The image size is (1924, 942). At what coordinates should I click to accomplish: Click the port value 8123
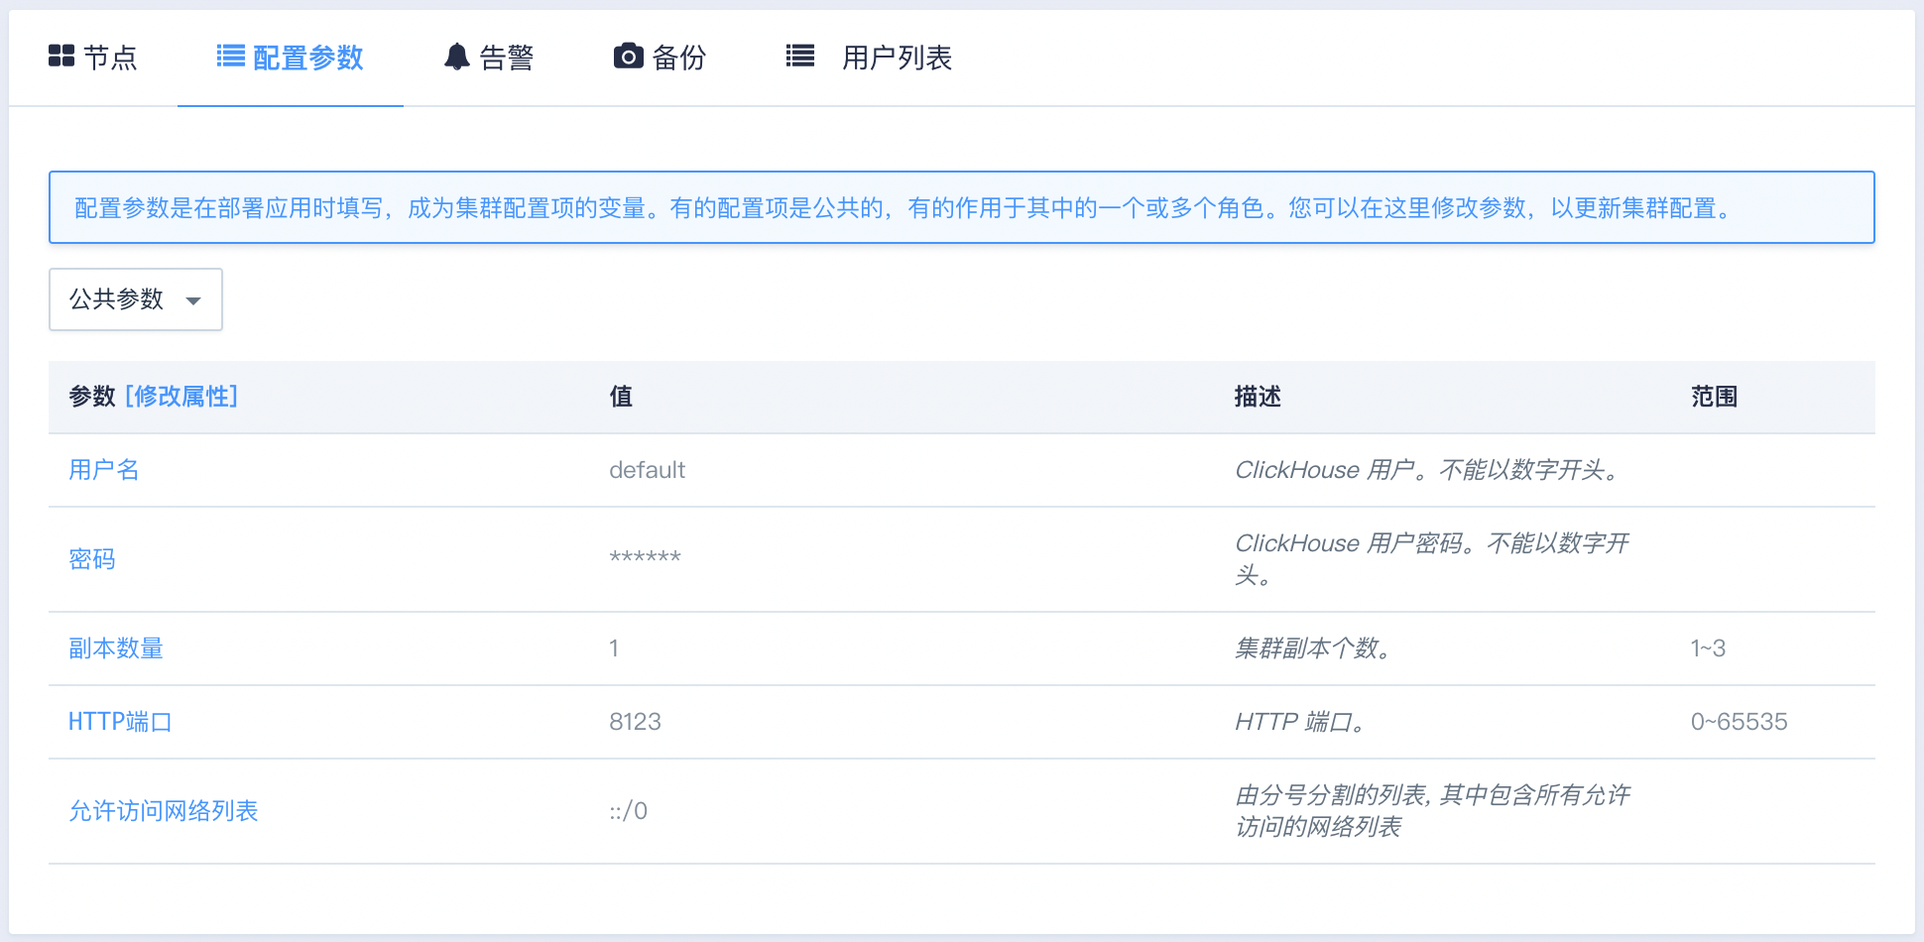tap(636, 722)
